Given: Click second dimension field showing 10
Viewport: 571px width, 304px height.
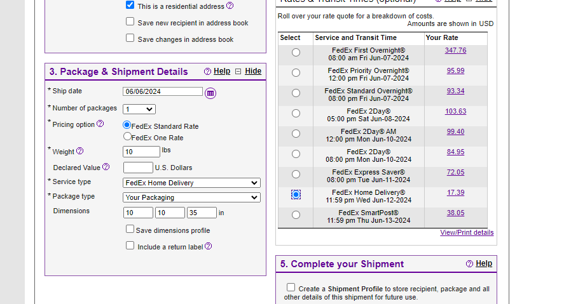Looking at the screenshot, I should point(170,213).
